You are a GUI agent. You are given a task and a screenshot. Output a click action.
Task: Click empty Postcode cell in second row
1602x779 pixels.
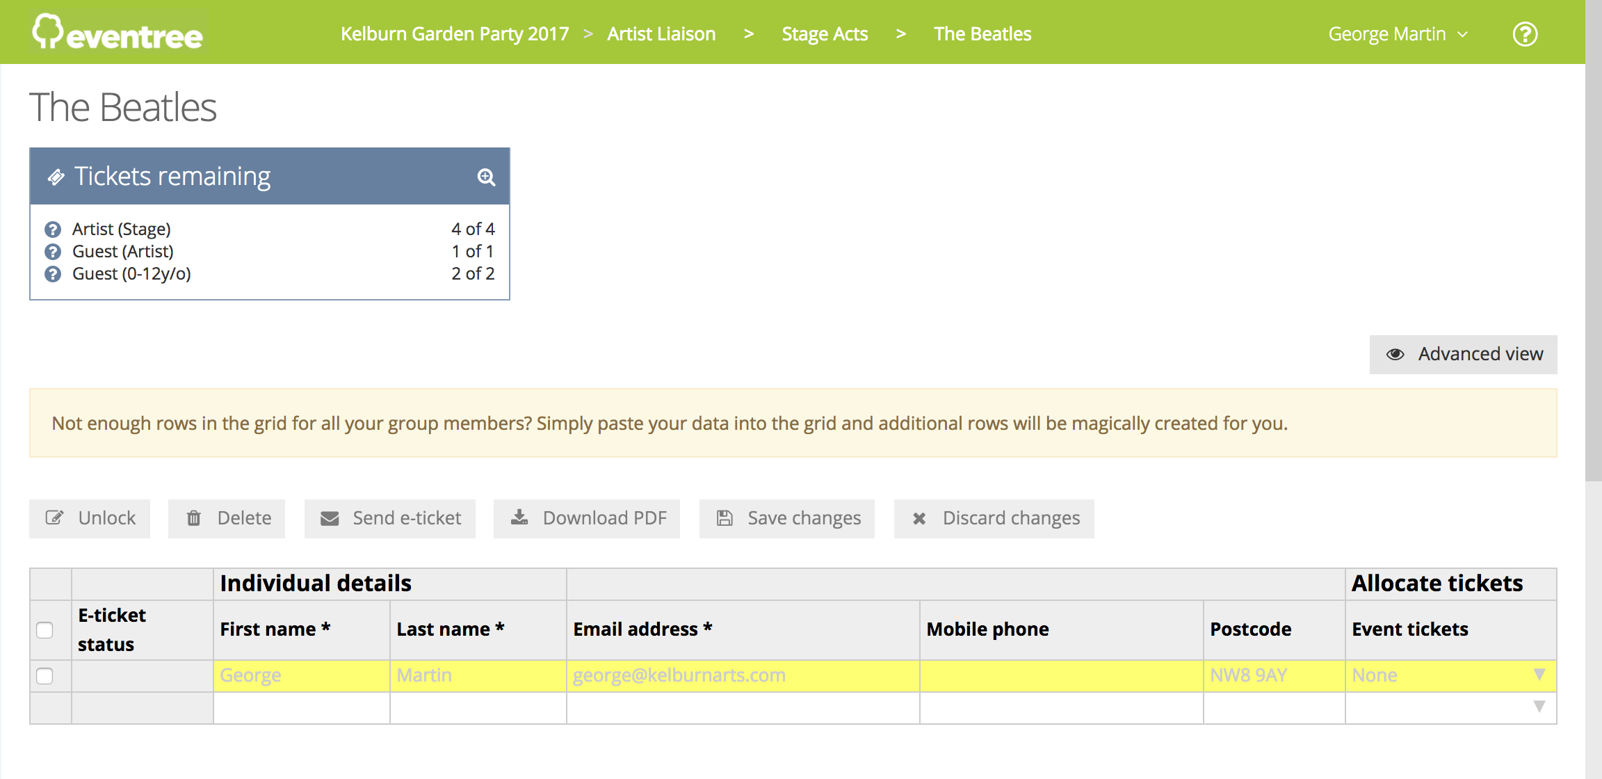pyautogui.click(x=1275, y=708)
